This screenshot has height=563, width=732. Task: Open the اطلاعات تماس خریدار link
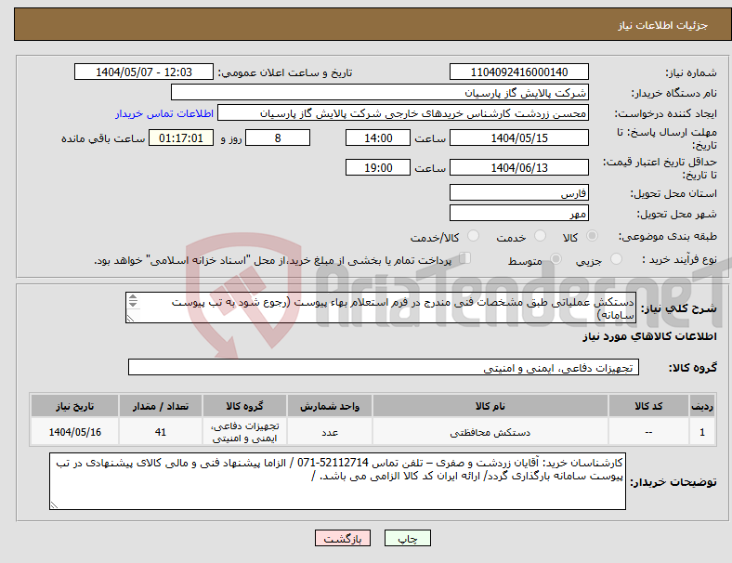[164, 113]
